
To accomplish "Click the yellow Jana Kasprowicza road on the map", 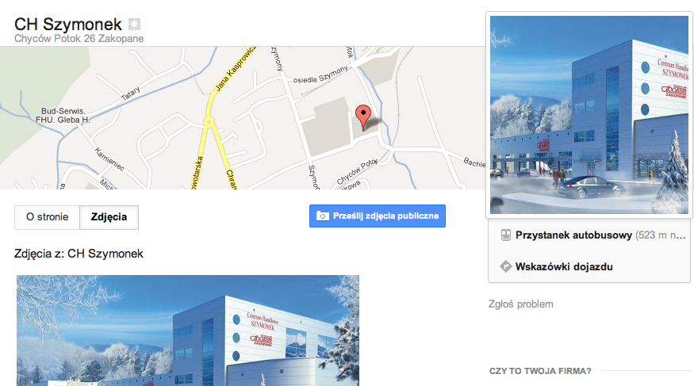I will click(x=236, y=71).
